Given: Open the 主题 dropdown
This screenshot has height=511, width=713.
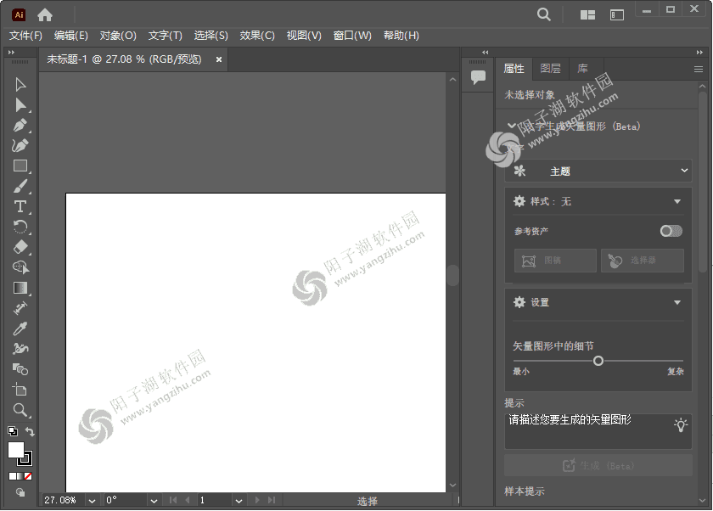Looking at the screenshot, I should pos(598,171).
